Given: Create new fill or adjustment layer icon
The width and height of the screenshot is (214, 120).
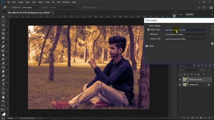Looking at the screenshot, I should [197, 118].
